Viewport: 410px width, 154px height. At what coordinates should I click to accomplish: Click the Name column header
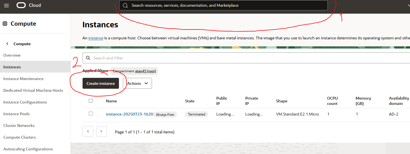111,101
